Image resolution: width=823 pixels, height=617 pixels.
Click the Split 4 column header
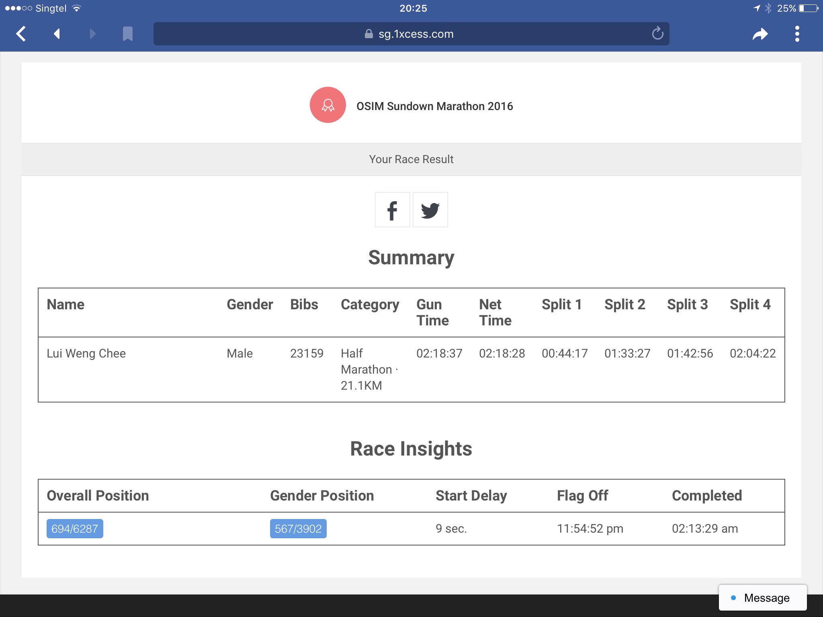(x=750, y=305)
